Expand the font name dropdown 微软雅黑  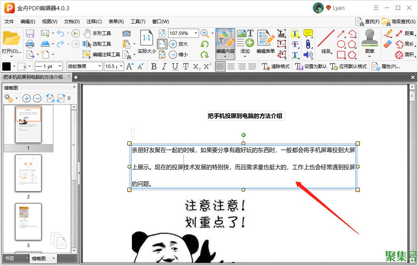(100, 66)
